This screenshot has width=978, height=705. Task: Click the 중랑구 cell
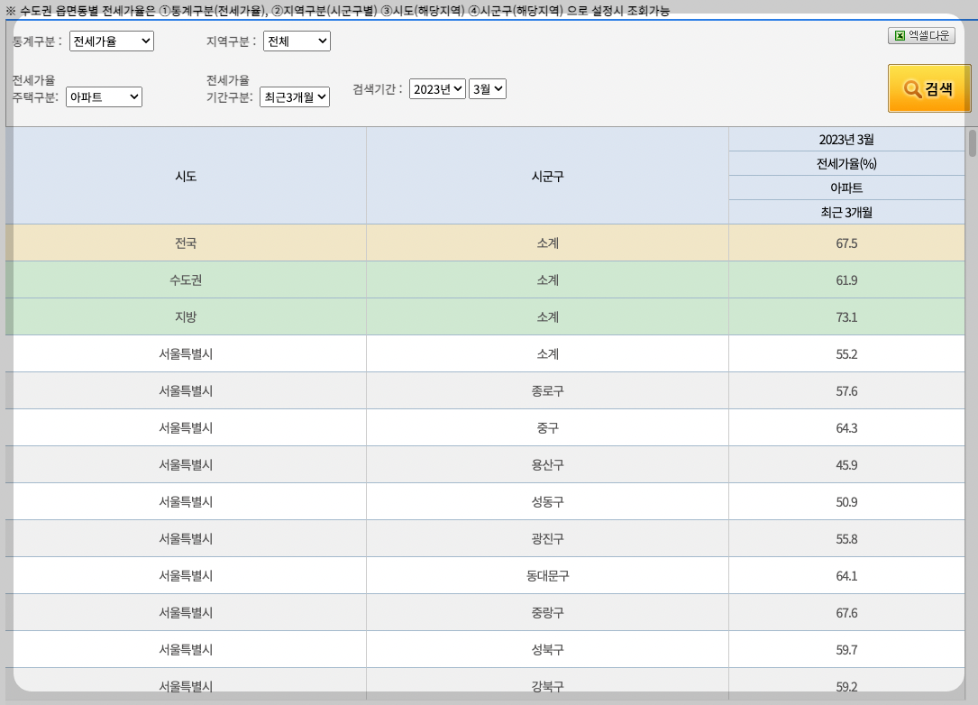[547, 612]
